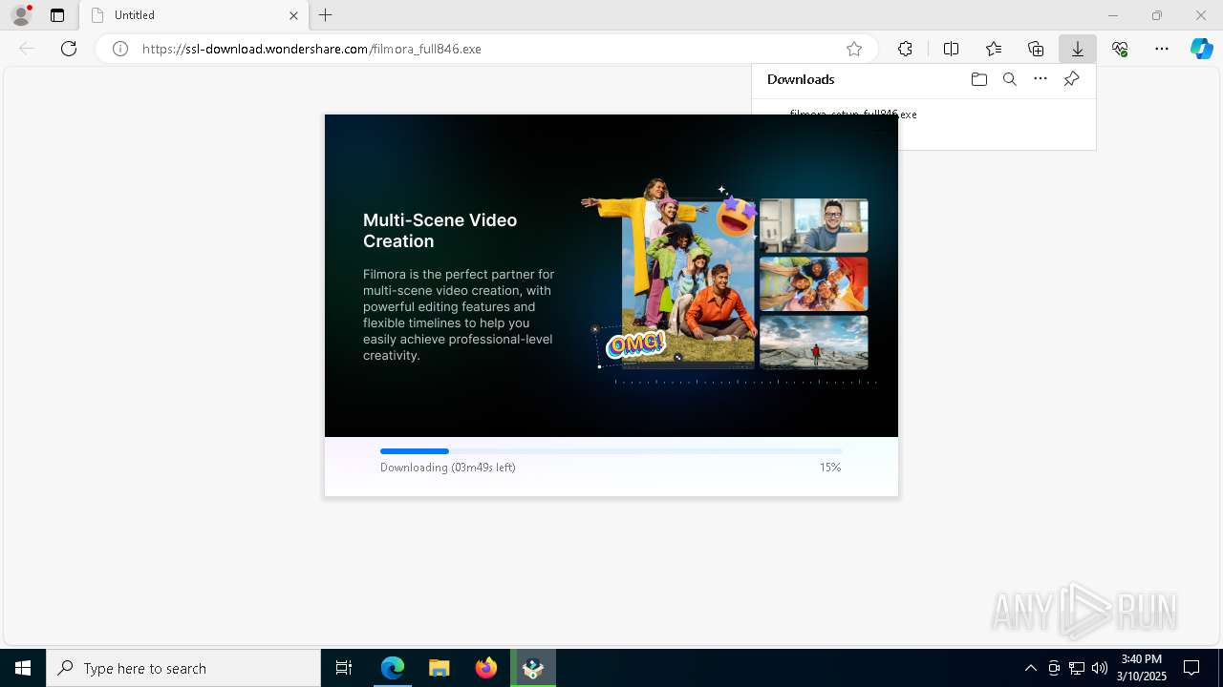Toggle split screen view
The image size is (1223, 687).
click(x=951, y=49)
